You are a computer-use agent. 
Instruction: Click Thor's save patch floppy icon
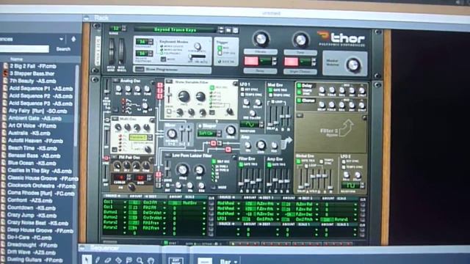(236, 30)
